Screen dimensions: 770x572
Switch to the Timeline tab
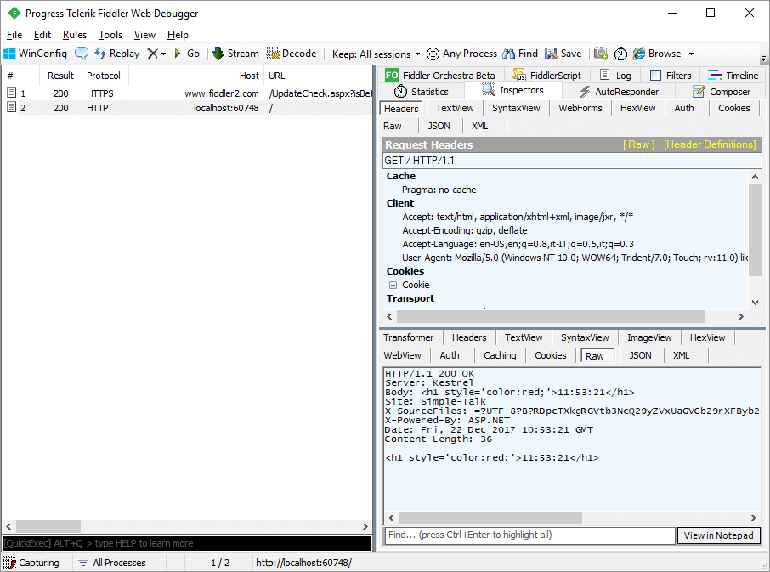tap(733, 75)
